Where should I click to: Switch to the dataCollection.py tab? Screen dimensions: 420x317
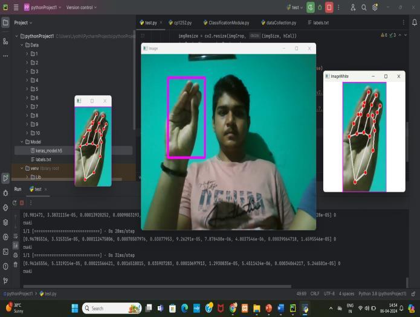point(279,23)
